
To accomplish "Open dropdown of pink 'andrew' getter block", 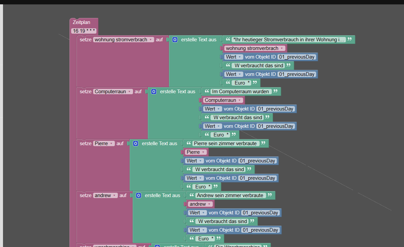I will (x=201, y=204).
